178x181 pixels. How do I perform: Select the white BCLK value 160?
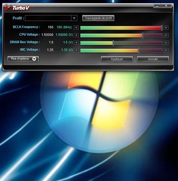click(51, 27)
